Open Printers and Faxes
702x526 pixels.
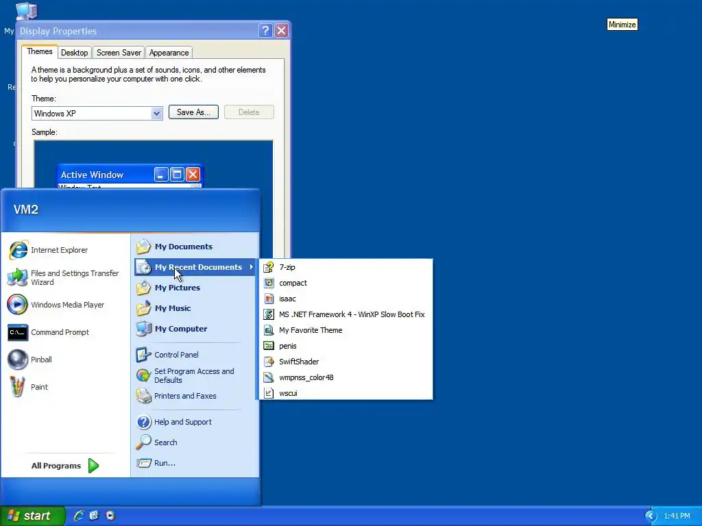coord(195,396)
